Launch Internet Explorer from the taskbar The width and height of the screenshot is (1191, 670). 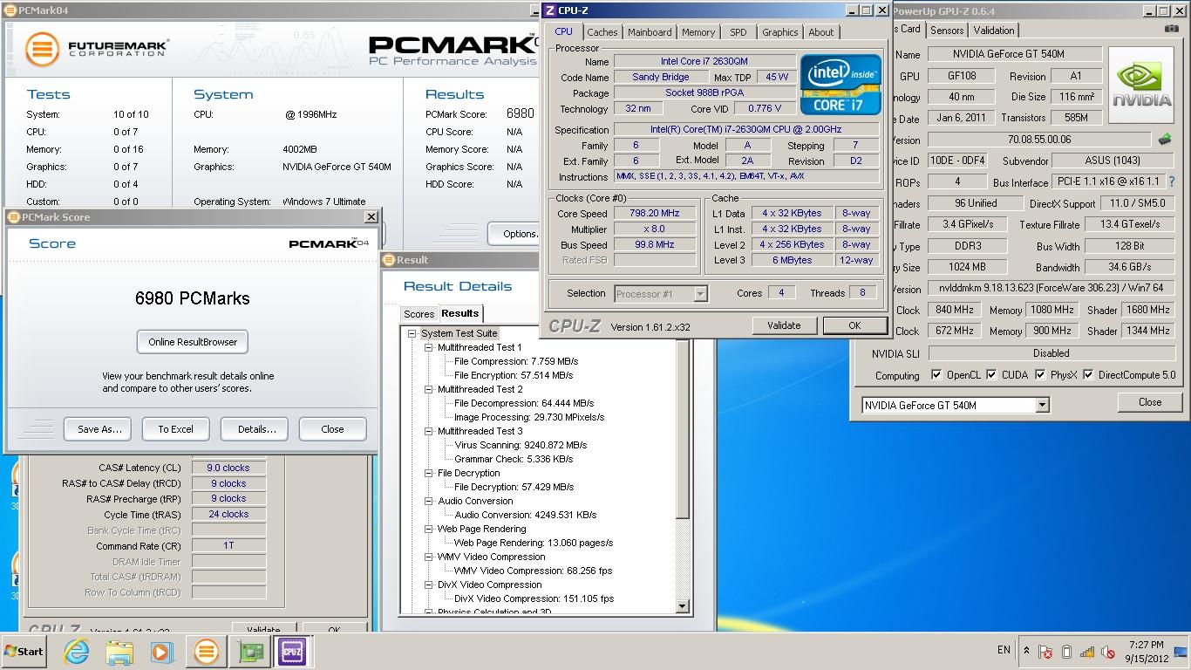click(x=77, y=652)
